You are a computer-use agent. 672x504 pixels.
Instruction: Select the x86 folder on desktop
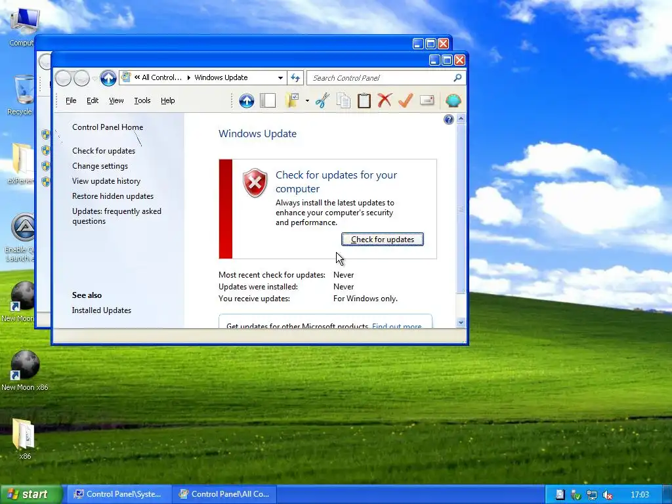(25, 439)
